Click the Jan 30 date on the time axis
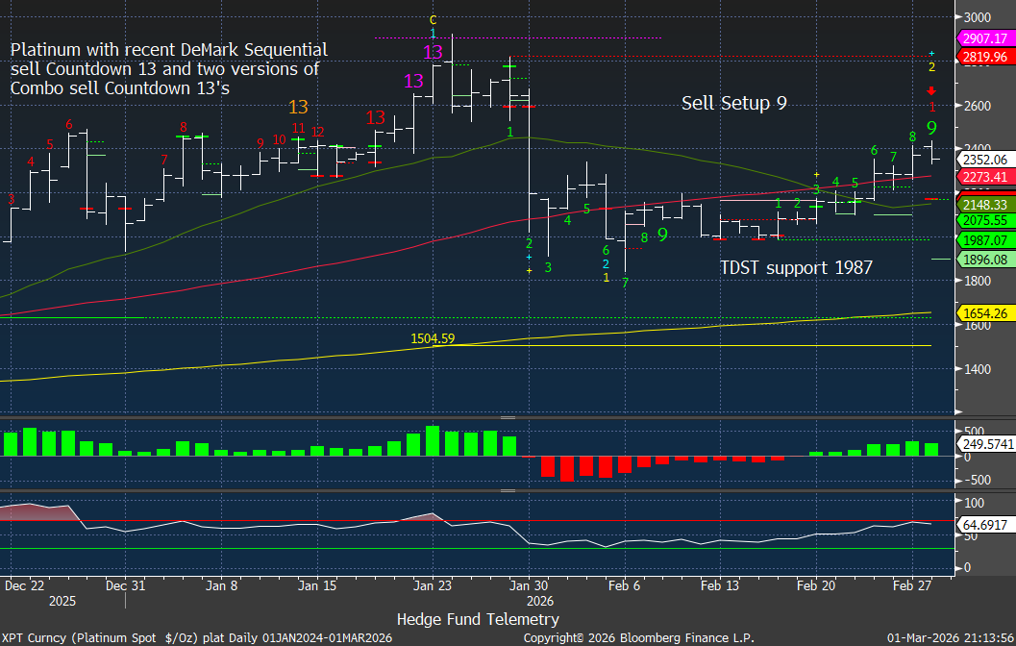Screen dimensions: 1016x646 [528, 584]
